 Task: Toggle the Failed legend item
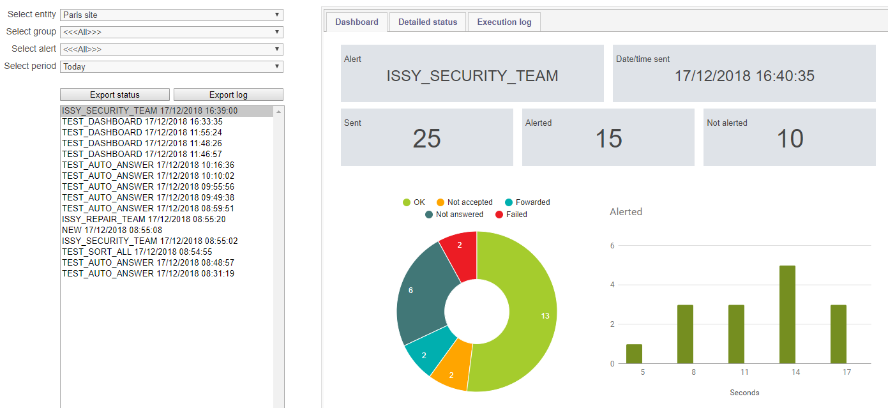click(511, 215)
